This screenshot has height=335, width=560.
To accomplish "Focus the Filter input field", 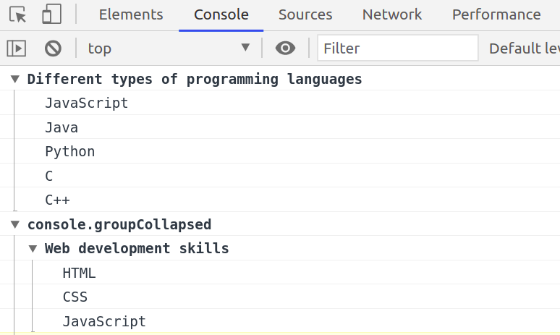I will (397, 48).
